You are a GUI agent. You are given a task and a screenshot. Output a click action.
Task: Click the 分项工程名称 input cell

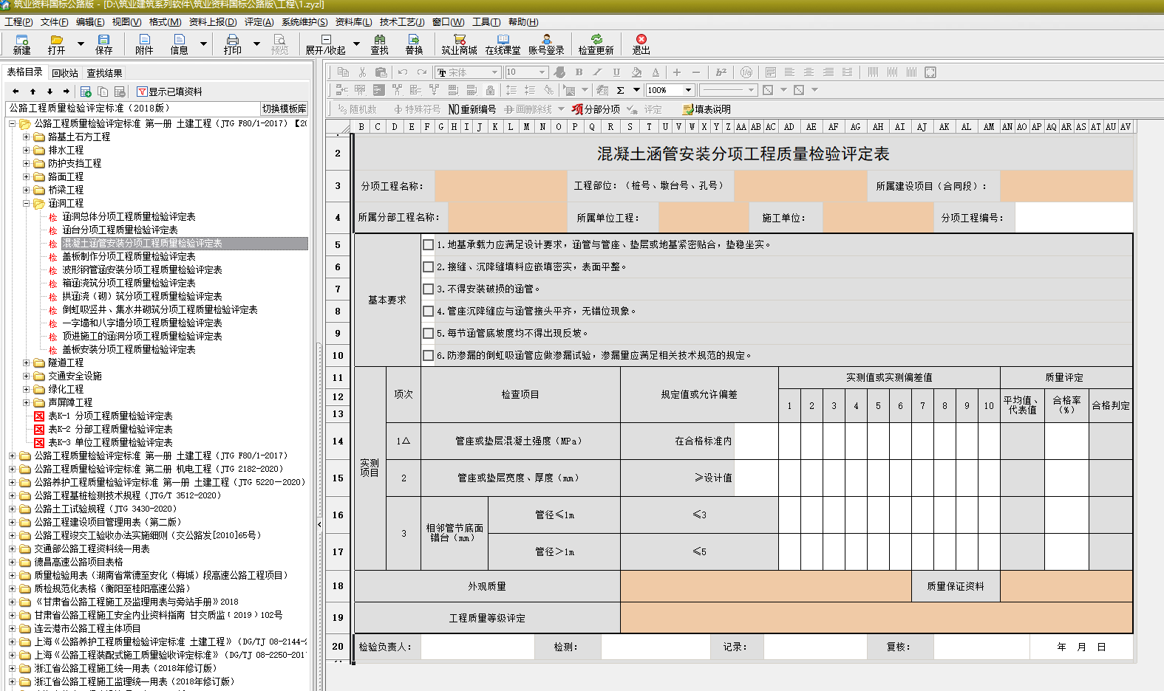click(502, 186)
